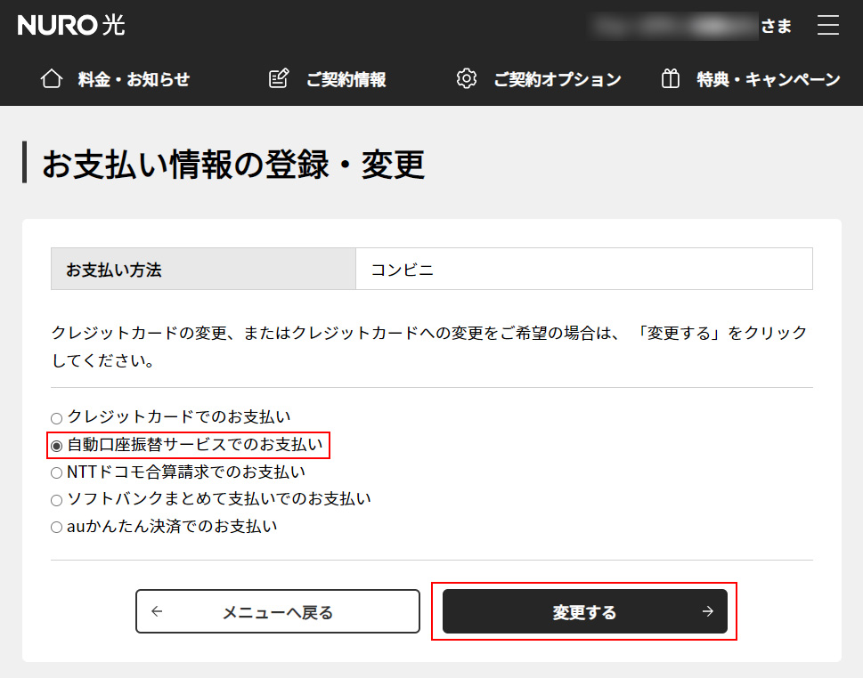Viewport: 863px width, 678px height.
Task: Click the left arrow inside メニューへ戻る button
Action: point(158,611)
